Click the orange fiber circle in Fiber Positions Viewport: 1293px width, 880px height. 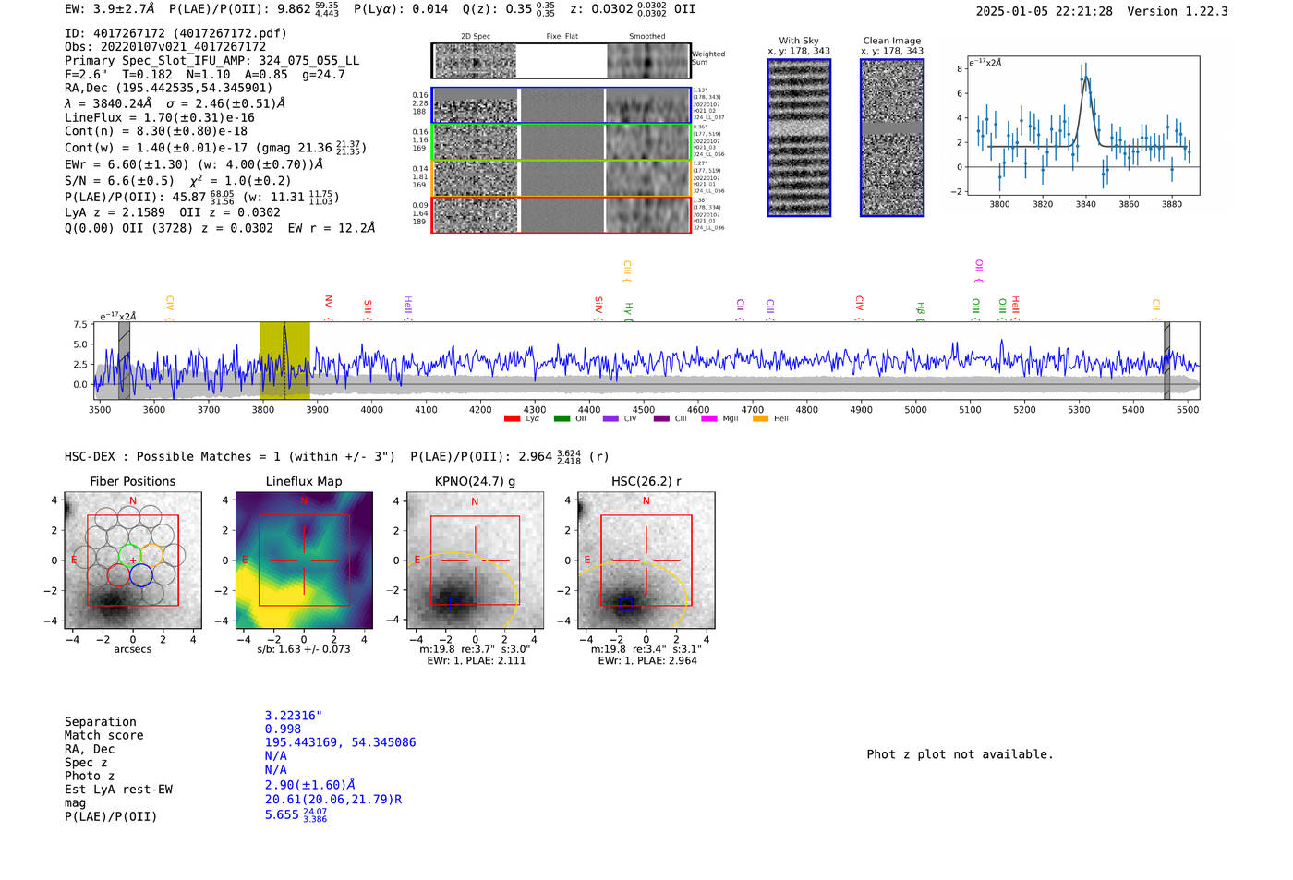pos(152,556)
